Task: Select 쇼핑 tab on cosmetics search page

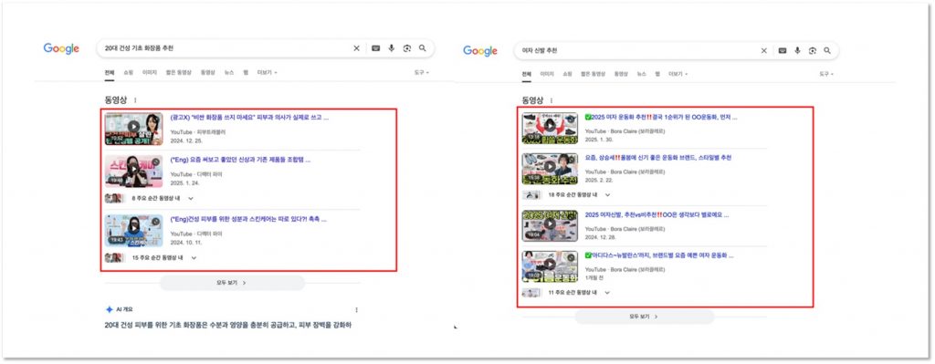Action: 128,73
